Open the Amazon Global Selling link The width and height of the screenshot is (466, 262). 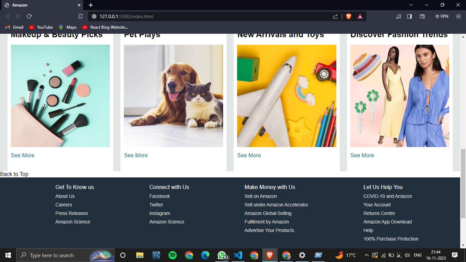tap(268, 213)
